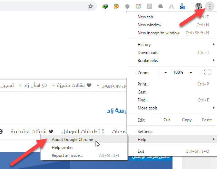Choose Cast... in the Chrome menu
The width and height of the screenshot is (217, 169).
tap(172, 92)
